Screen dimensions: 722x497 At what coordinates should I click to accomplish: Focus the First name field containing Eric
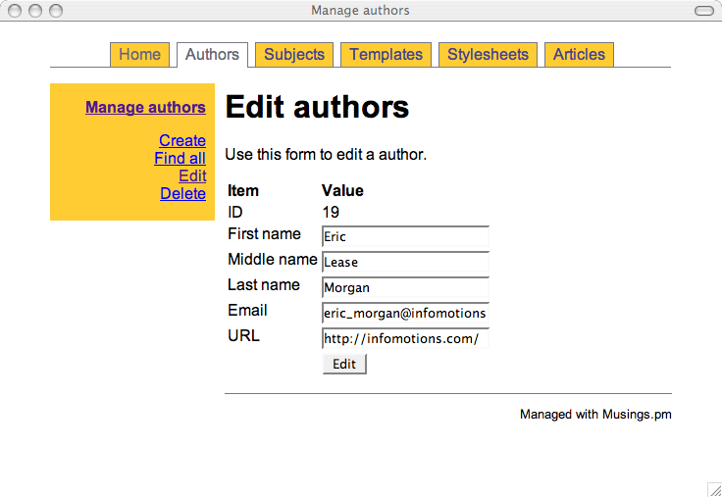pos(405,236)
